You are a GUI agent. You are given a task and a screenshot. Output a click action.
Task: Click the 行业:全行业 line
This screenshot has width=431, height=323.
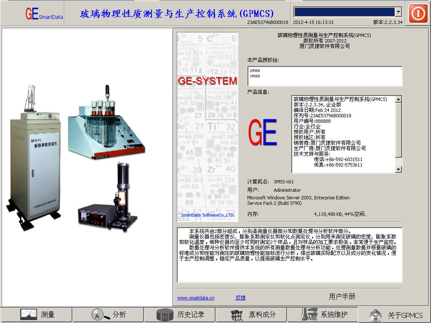click(x=307, y=127)
